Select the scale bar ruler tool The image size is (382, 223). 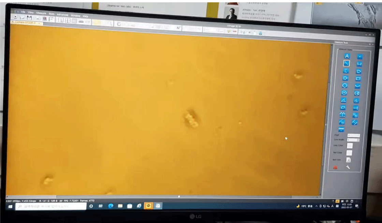(x=341, y=129)
